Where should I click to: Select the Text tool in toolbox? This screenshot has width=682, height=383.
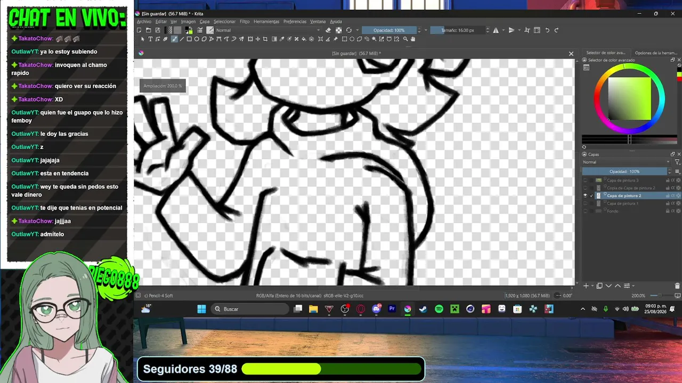[150, 39]
